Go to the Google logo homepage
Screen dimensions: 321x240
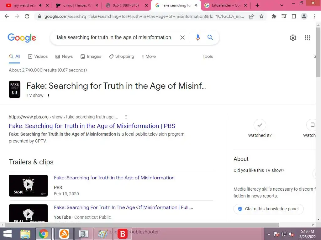coord(22,38)
